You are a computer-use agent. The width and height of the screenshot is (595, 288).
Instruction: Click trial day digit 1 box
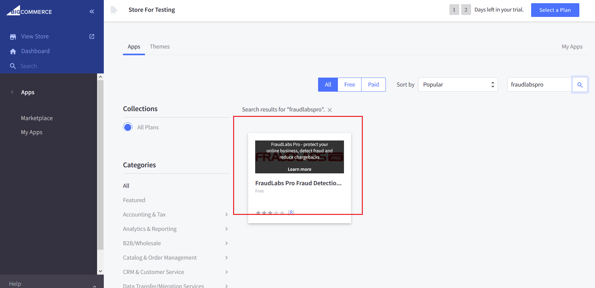(454, 10)
